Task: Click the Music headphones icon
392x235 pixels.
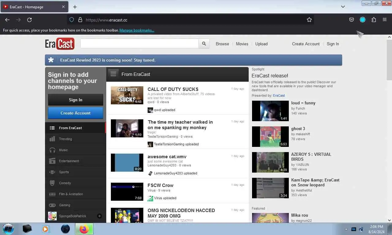Action: point(52,150)
